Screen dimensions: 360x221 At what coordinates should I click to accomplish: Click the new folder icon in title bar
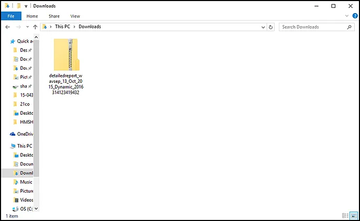19,6
